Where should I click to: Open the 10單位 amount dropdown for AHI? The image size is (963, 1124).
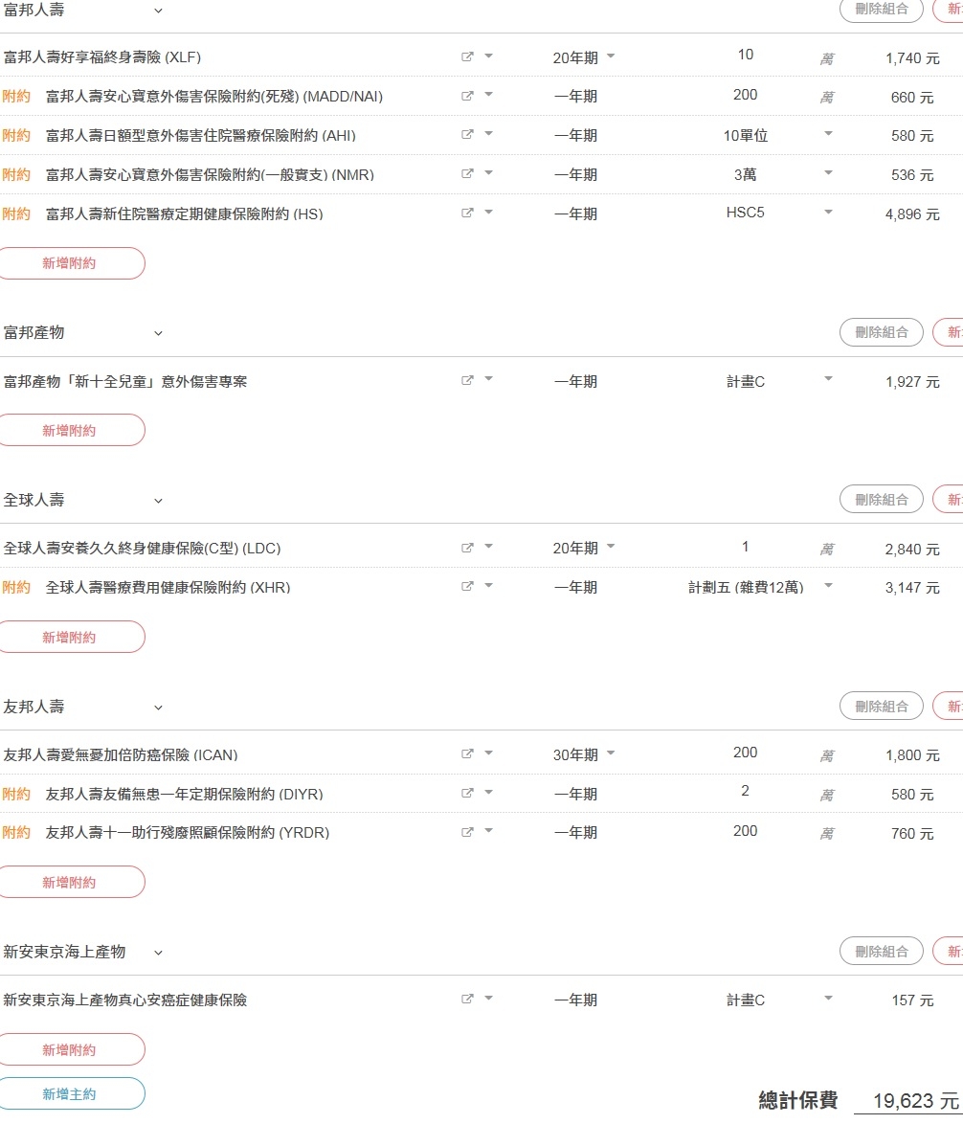[828, 133]
